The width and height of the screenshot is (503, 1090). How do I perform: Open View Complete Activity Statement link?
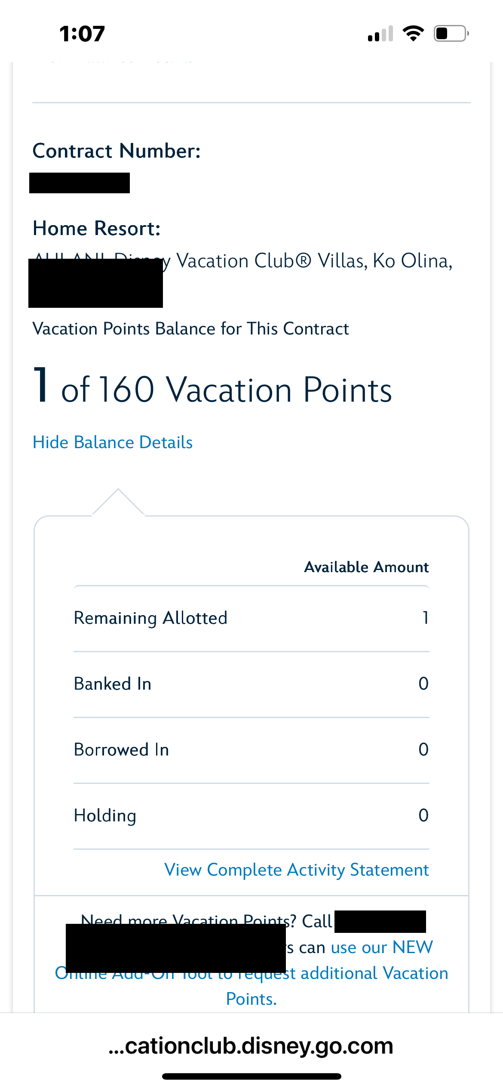coord(297,870)
